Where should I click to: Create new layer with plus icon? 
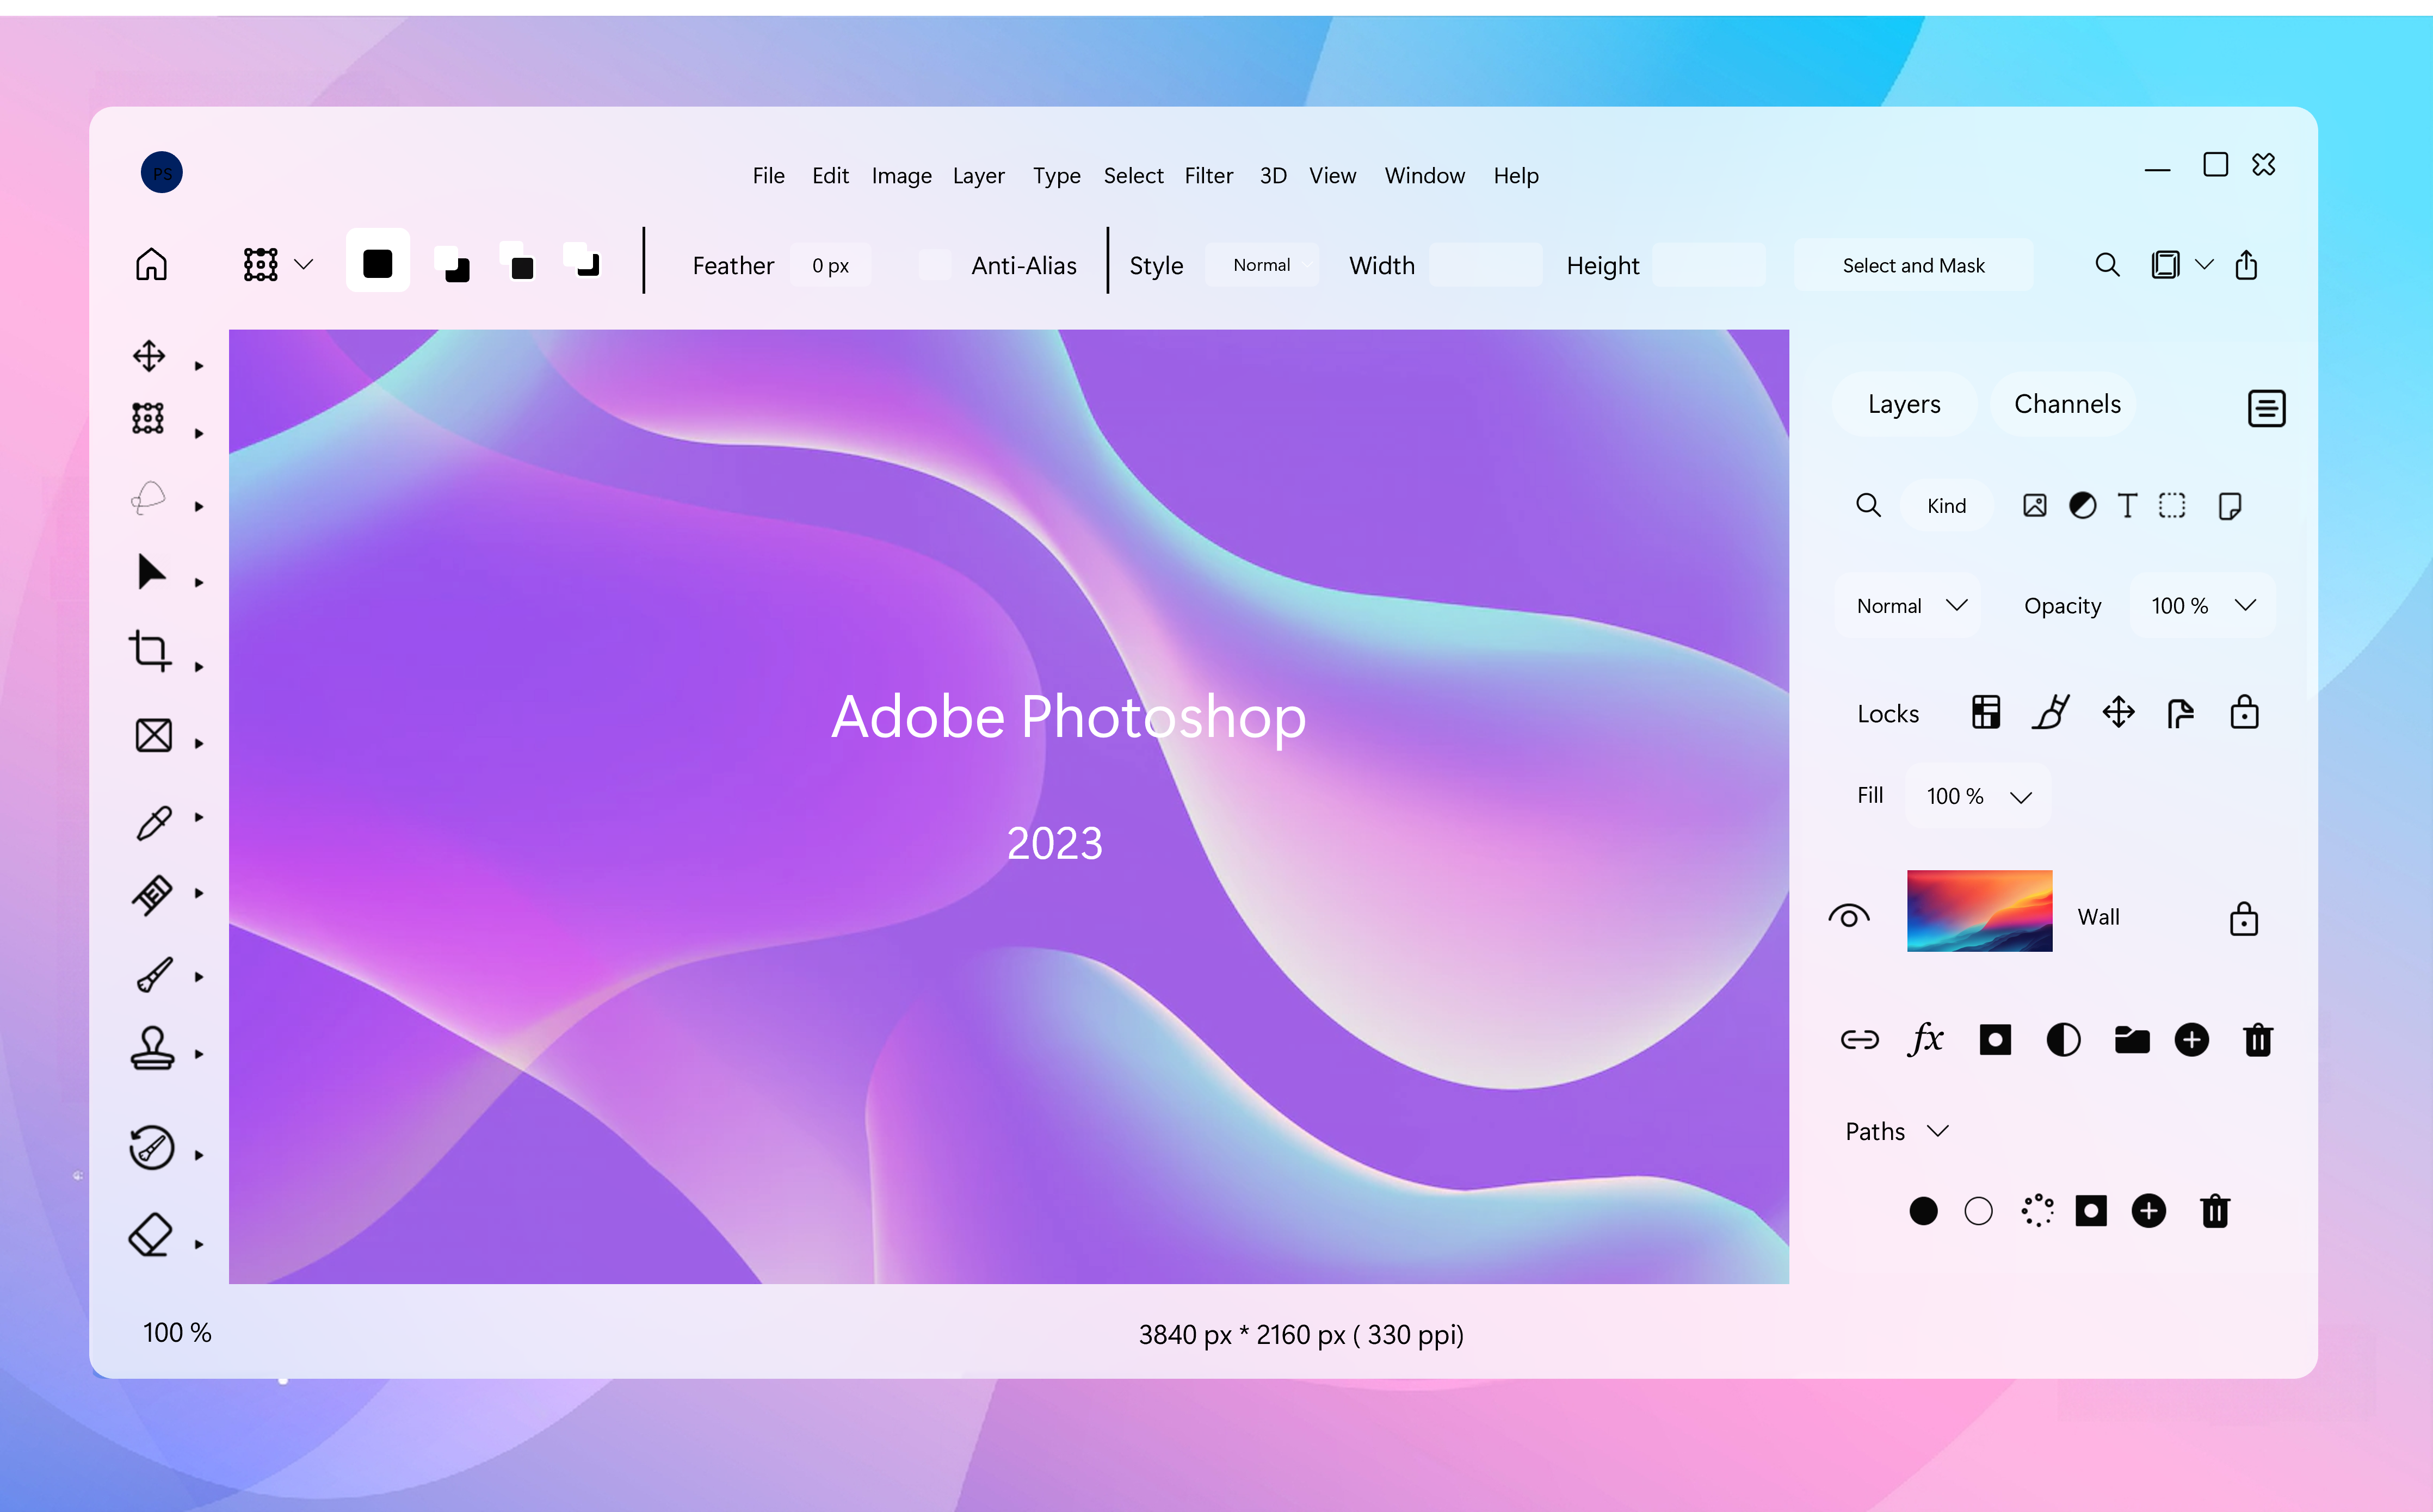tap(2191, 1040)
